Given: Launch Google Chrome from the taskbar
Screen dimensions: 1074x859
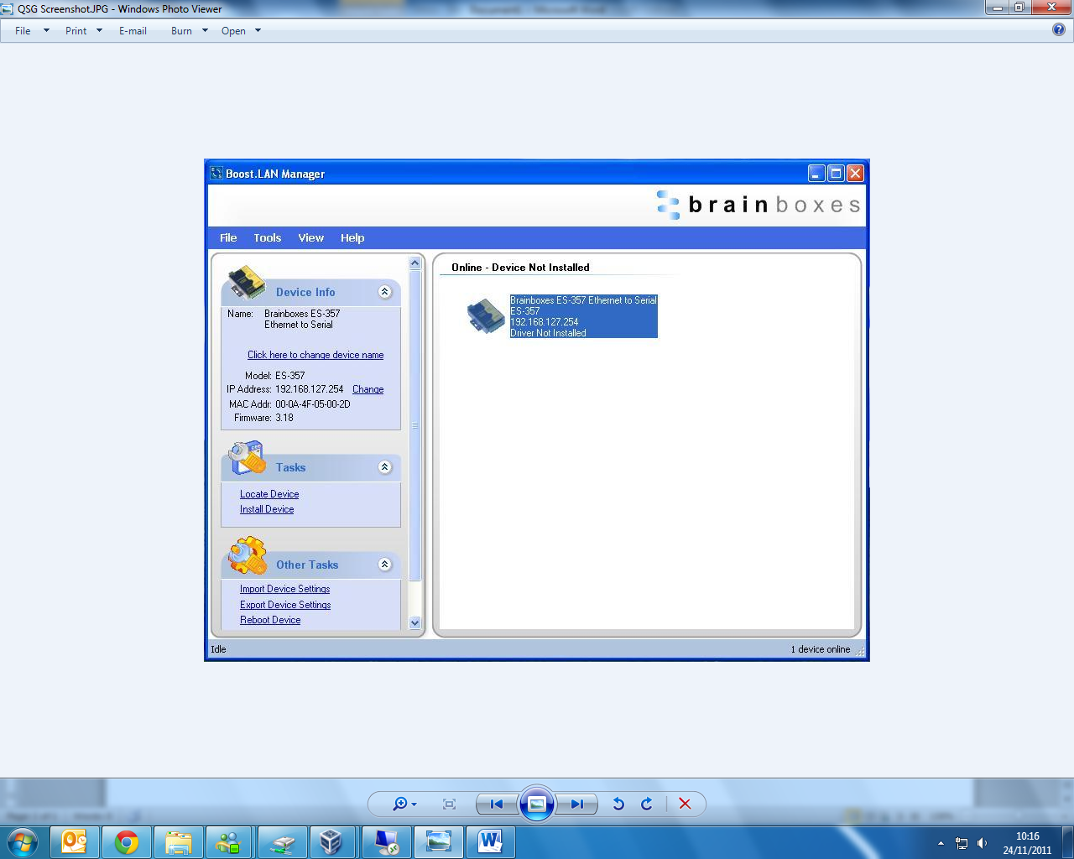Looking at the screenshot, I should [127, 841].
